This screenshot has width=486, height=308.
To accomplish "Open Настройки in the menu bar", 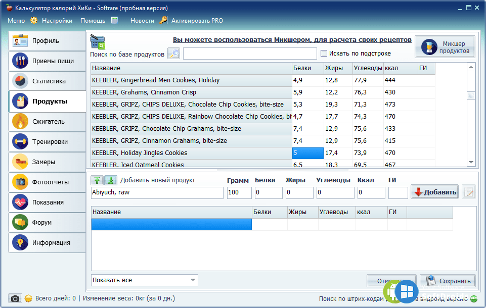I will point(57,21).
